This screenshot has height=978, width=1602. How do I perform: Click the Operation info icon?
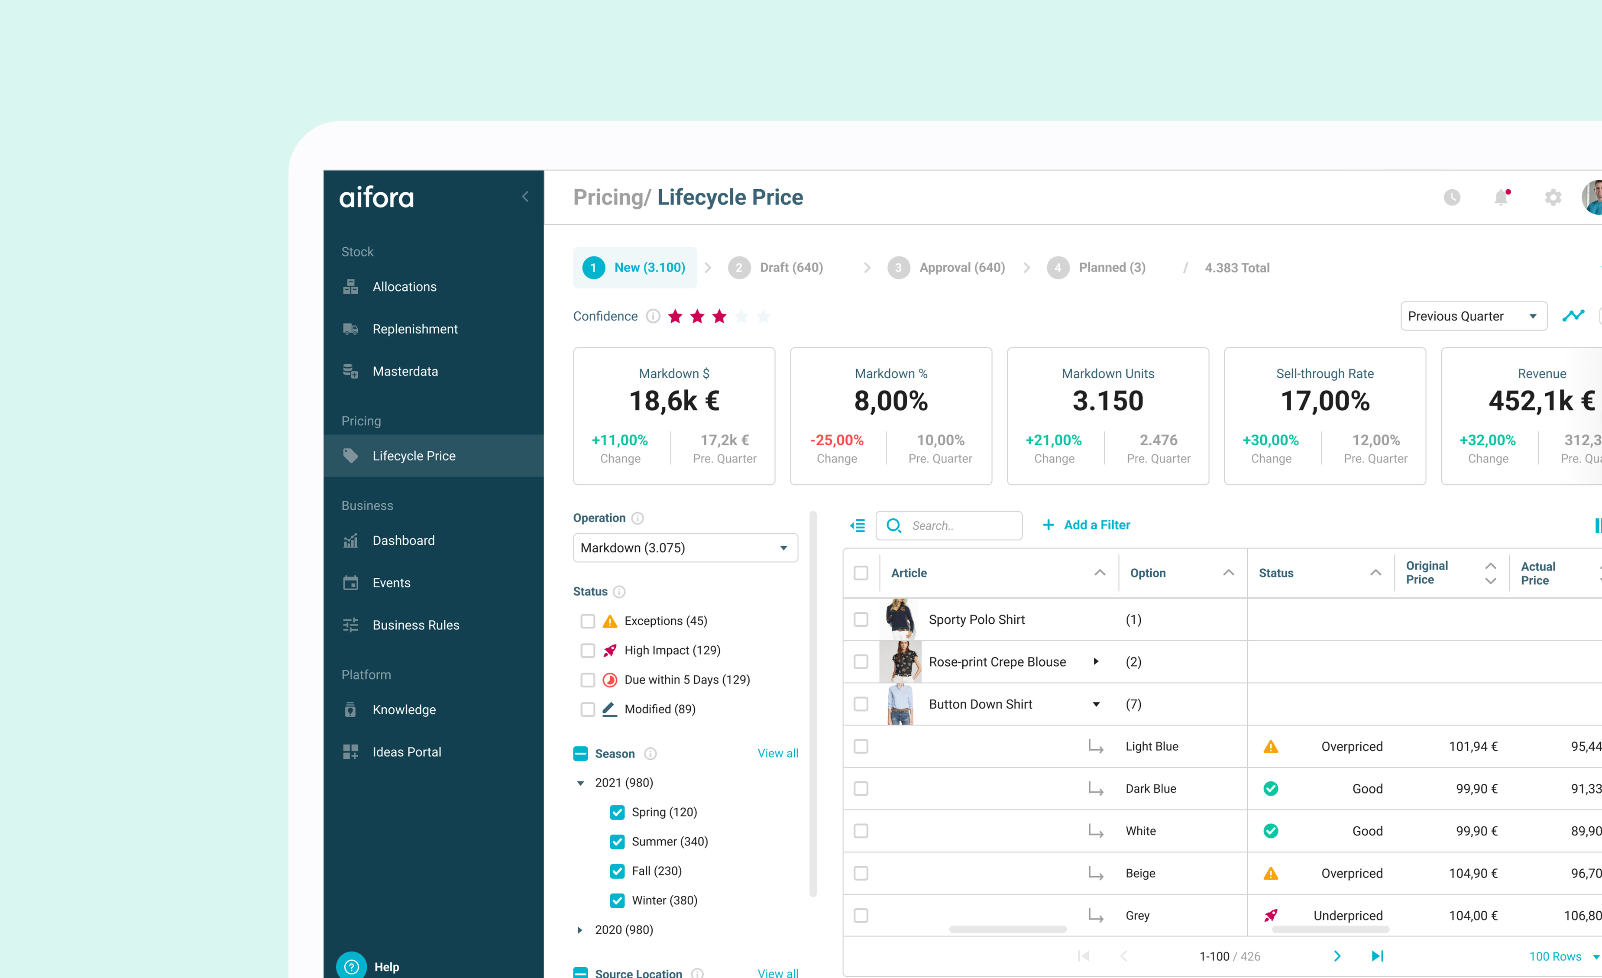(x=638, y=518)
